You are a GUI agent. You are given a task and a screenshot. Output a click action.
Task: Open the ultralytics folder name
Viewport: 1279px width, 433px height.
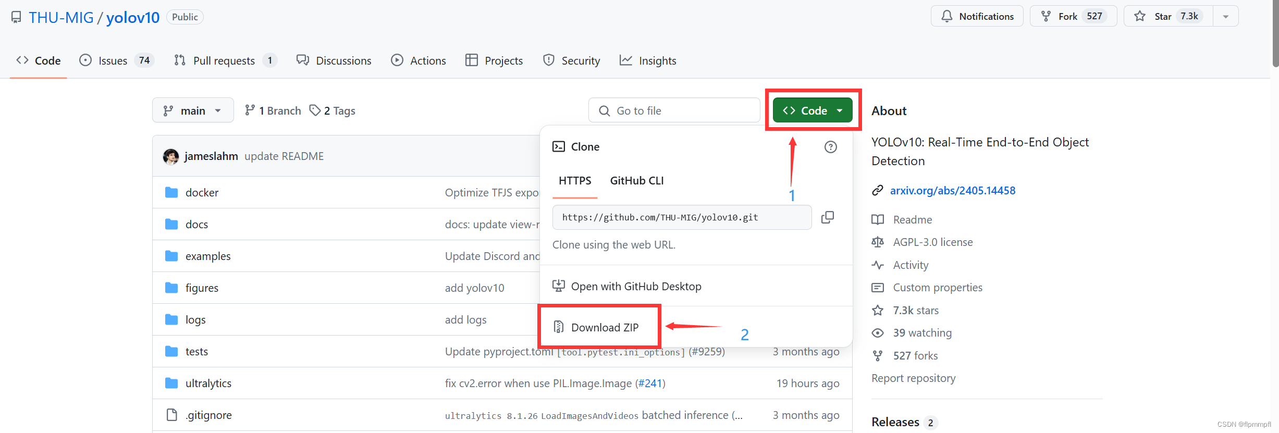[x=208, y=383]
